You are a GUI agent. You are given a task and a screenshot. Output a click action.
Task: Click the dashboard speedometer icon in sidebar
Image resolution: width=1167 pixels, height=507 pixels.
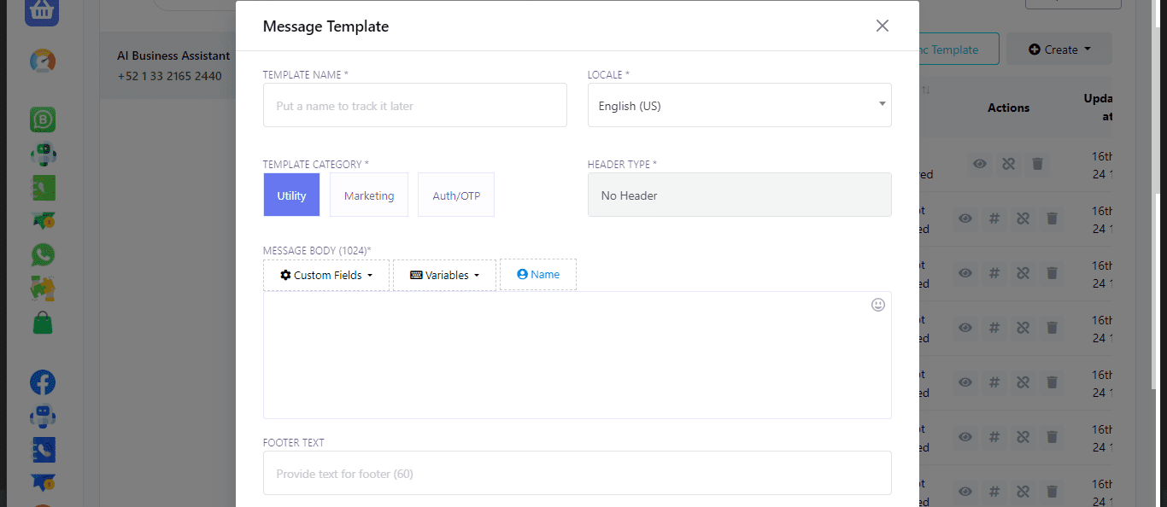(42, 61)
